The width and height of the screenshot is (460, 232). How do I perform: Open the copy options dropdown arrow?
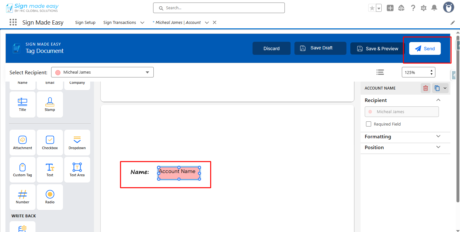pyautogui.click(x=445, y=88)
